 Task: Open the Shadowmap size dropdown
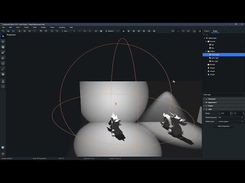pos(230,117)
